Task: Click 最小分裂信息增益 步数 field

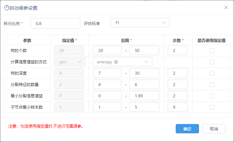Action: (178, 96)
